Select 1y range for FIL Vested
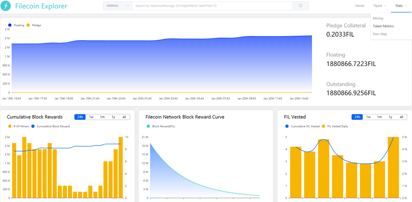This screenshot has width=412, height=202. pos(390,117)
